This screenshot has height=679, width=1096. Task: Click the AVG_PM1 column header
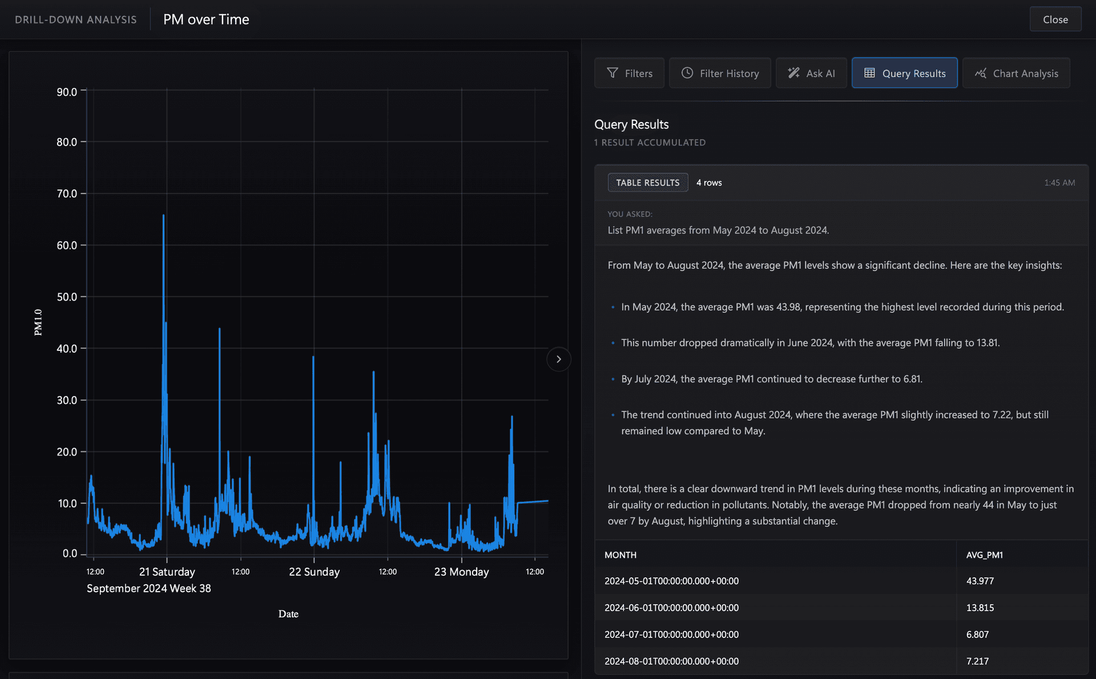point(984,555)
